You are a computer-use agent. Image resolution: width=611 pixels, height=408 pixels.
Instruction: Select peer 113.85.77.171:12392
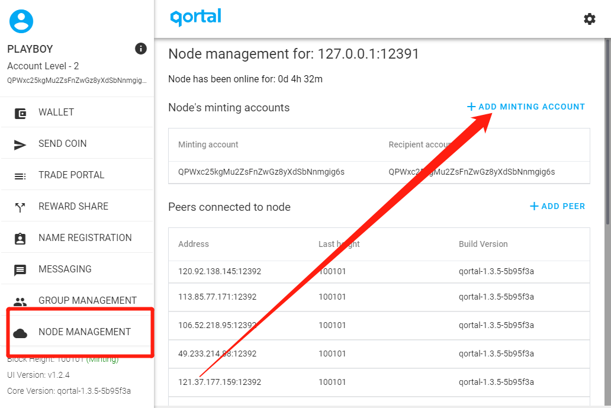click(x=217, y=297)
